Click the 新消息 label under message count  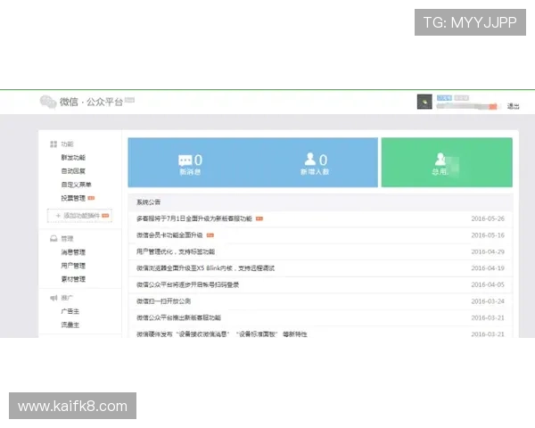coord(190,172)
